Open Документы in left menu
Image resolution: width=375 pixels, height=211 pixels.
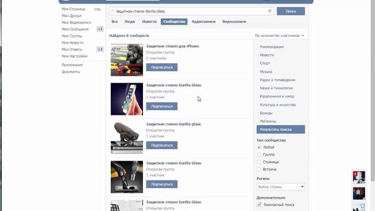71,72
